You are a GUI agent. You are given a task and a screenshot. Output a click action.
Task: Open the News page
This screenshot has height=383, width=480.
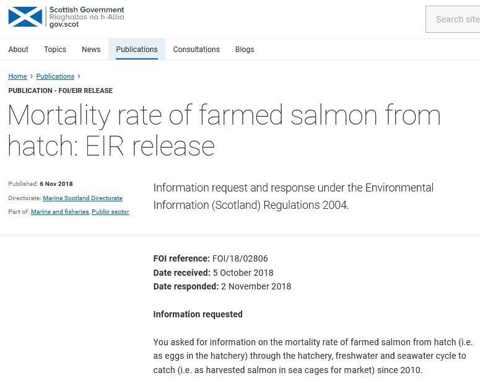tap(91, 50)
